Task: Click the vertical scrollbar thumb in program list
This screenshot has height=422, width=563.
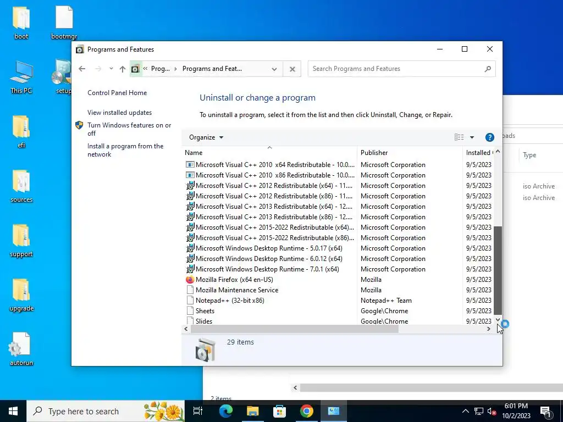Action: click(x=498, y=270)
